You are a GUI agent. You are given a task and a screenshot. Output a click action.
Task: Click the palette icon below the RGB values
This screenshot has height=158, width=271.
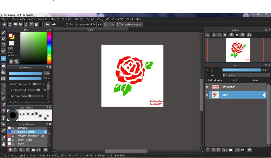(11, 61)
